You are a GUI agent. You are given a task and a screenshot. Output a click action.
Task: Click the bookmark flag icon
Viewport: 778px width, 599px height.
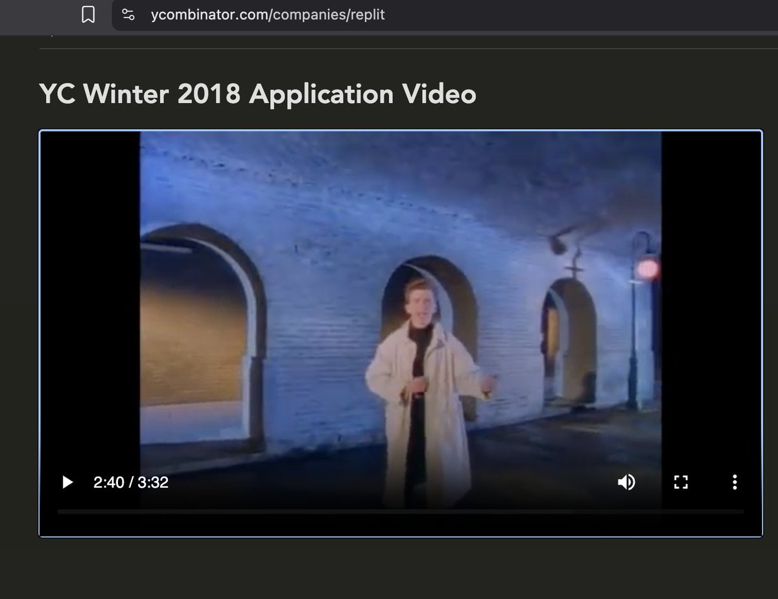coord(89,14)
